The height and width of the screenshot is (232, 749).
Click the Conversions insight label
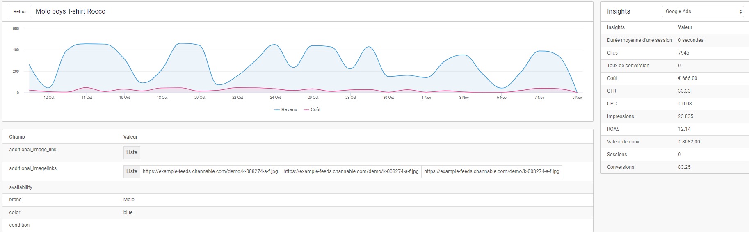621,167
